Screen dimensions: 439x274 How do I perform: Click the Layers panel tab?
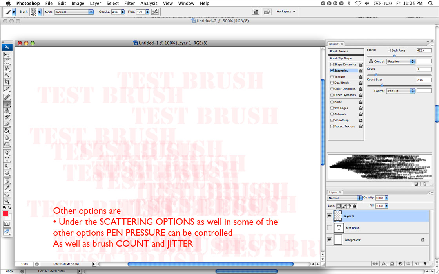coord(335,192)
